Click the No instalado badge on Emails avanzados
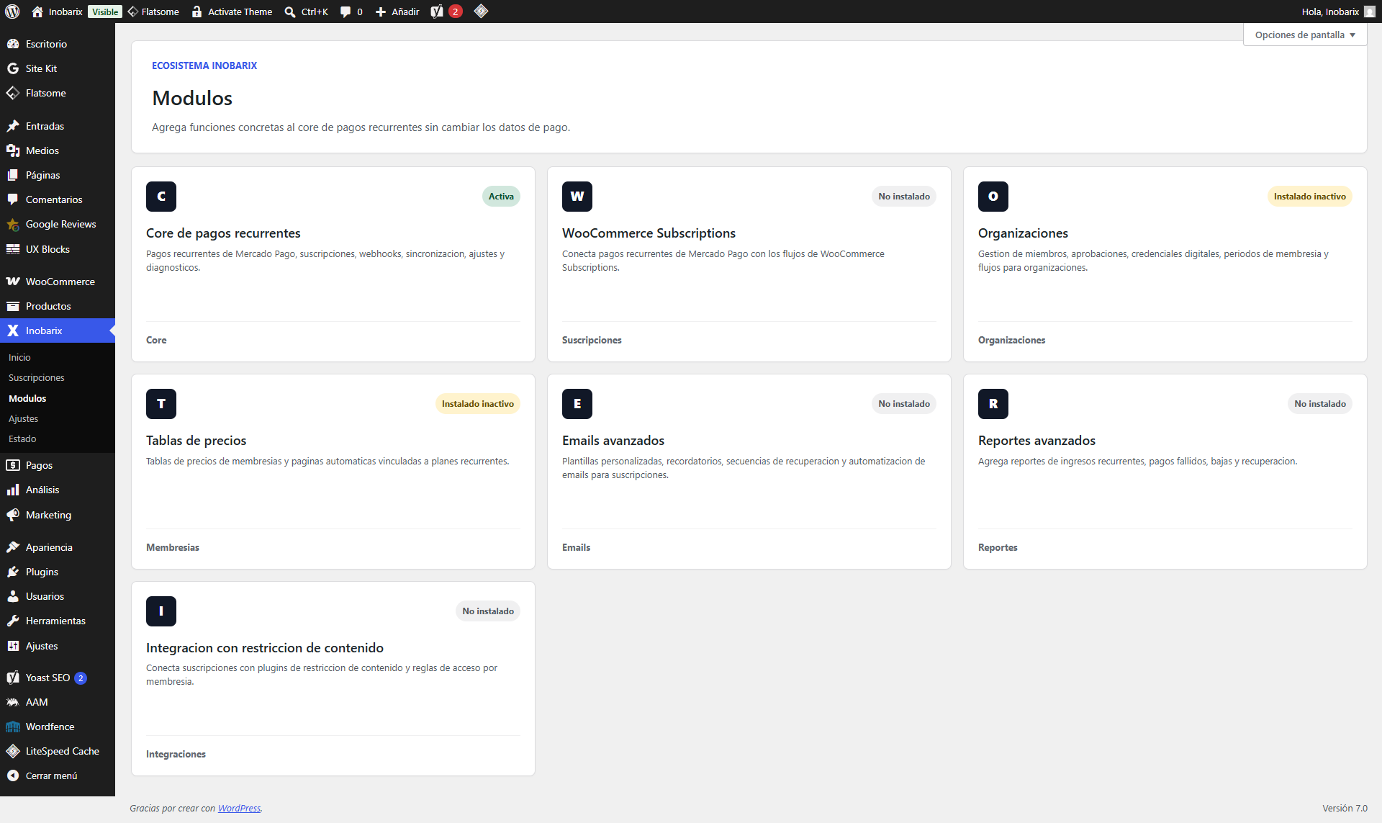 (x=903, y=404)
